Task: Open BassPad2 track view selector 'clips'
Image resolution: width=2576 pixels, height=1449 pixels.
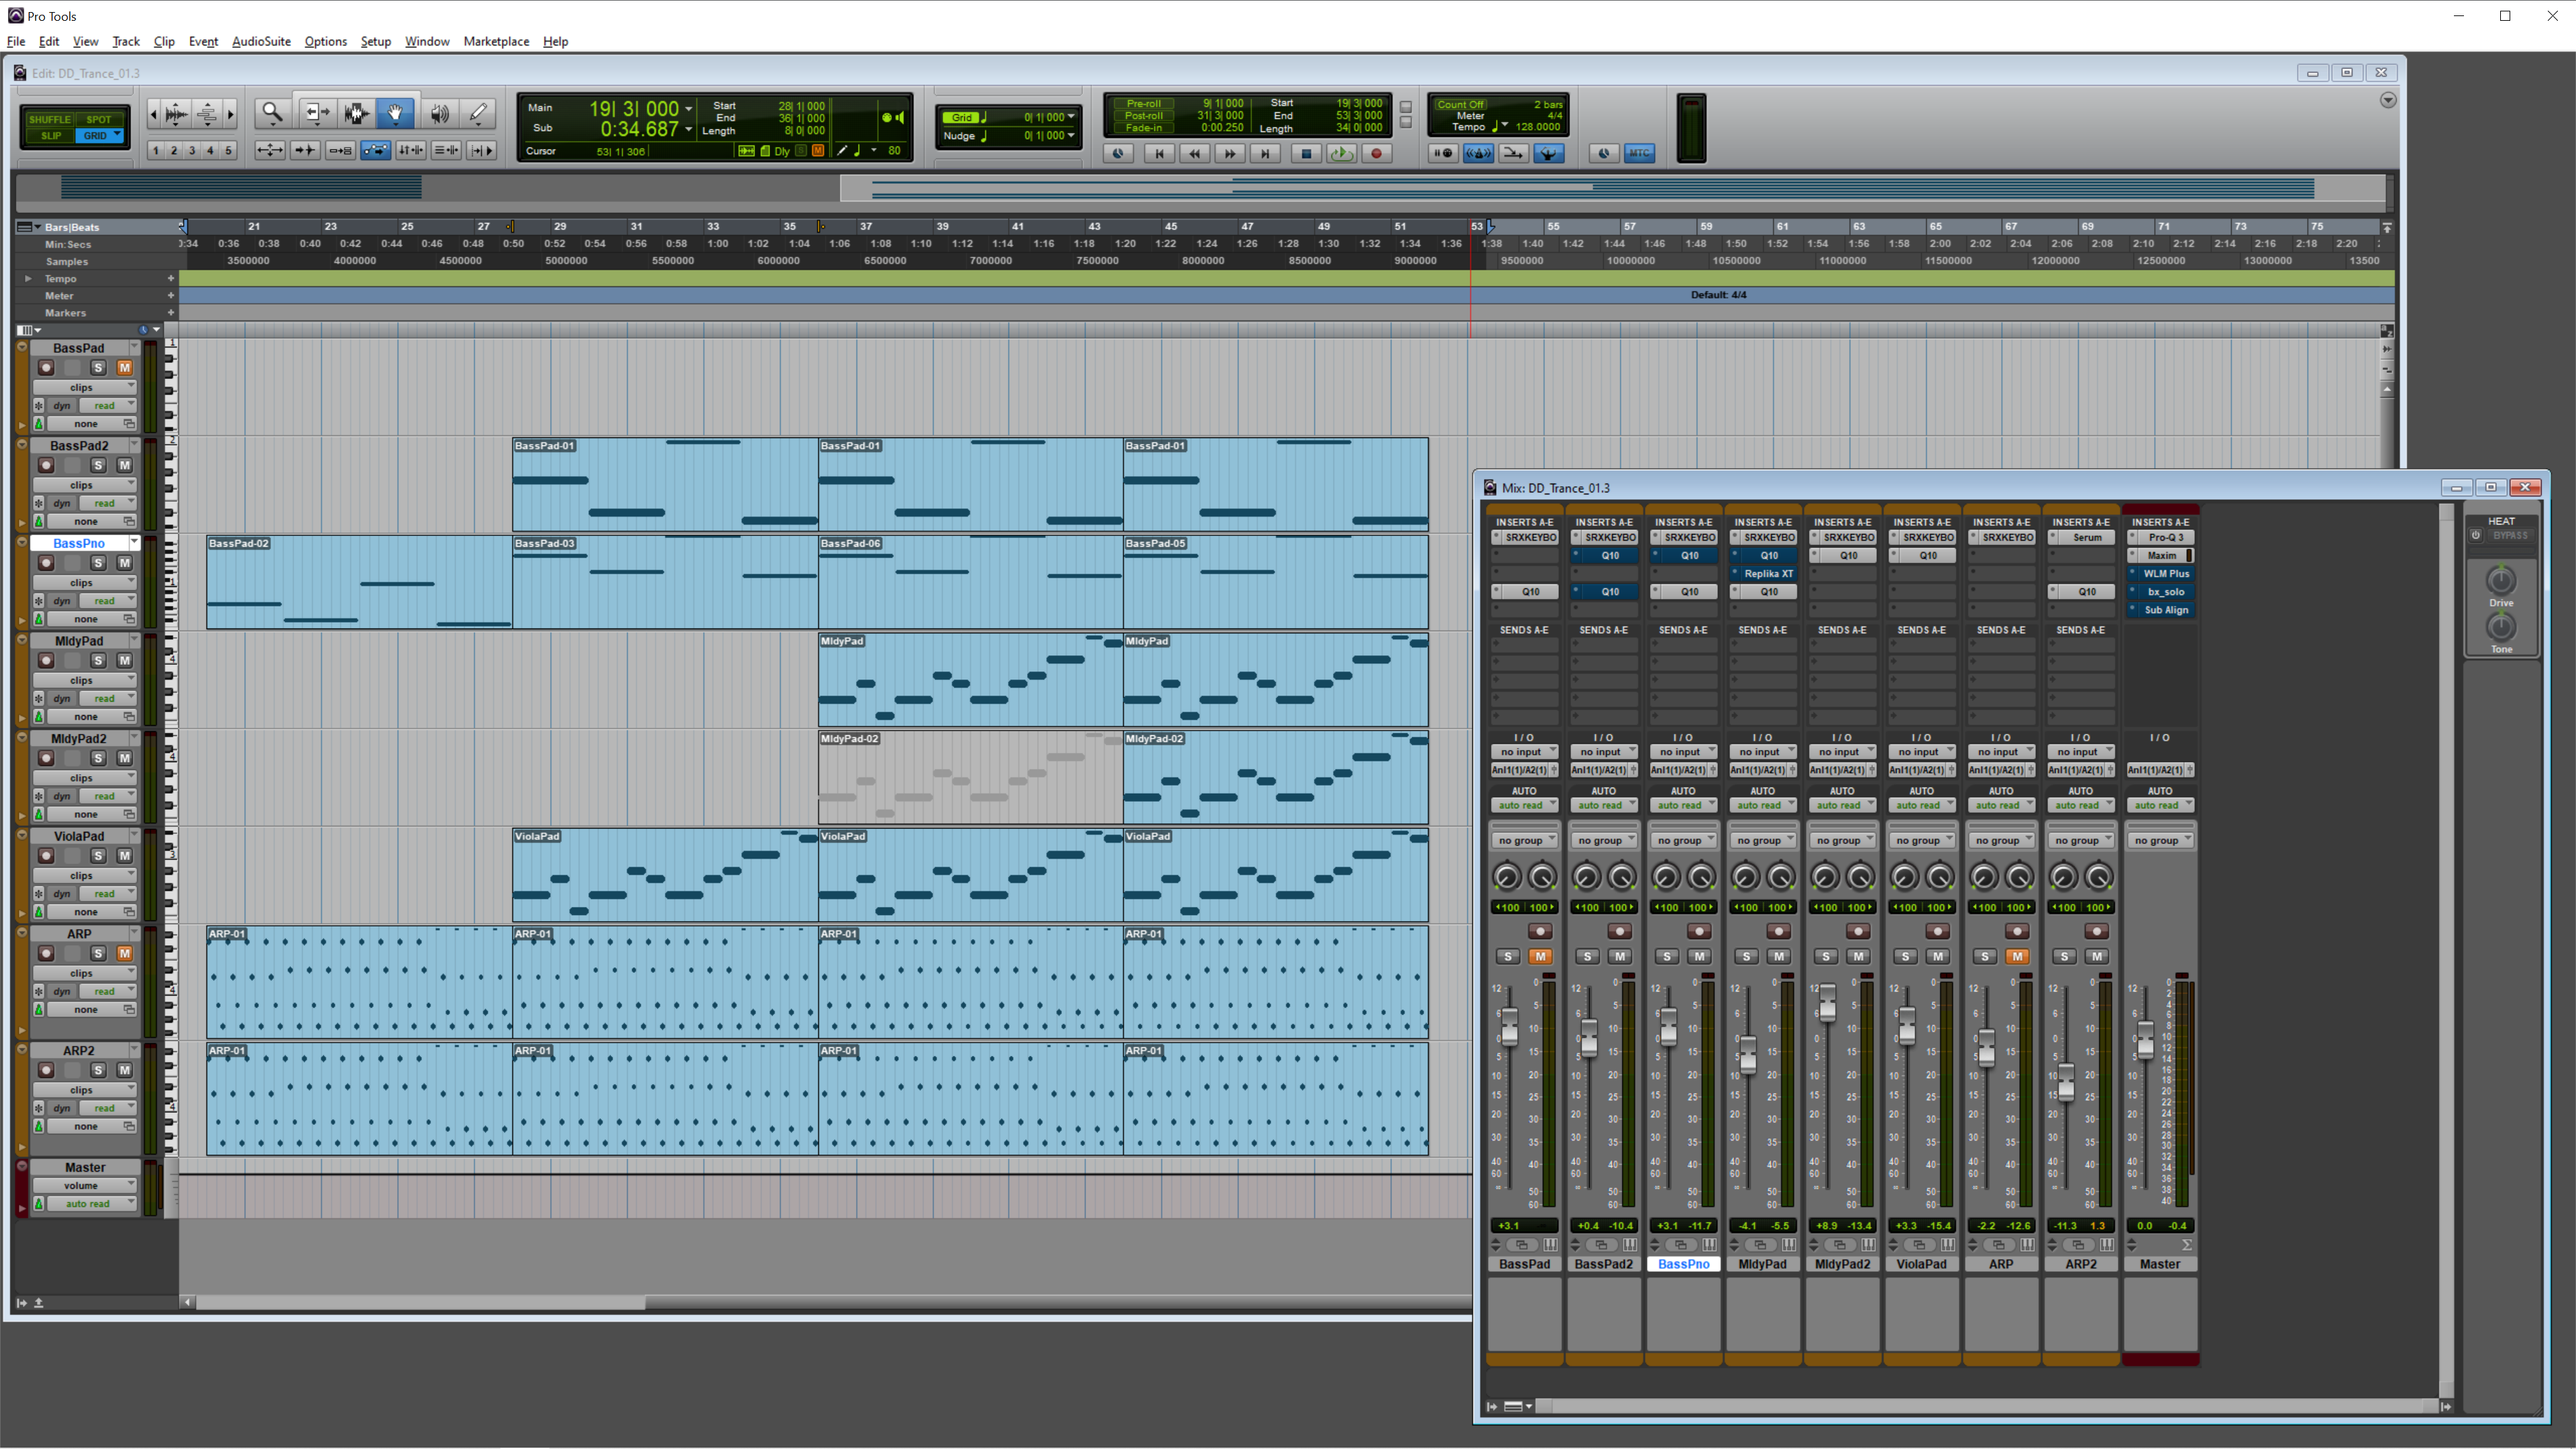Action: (84, 485)
